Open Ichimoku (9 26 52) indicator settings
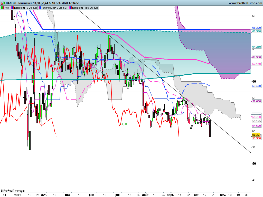 tap(25, 8)
